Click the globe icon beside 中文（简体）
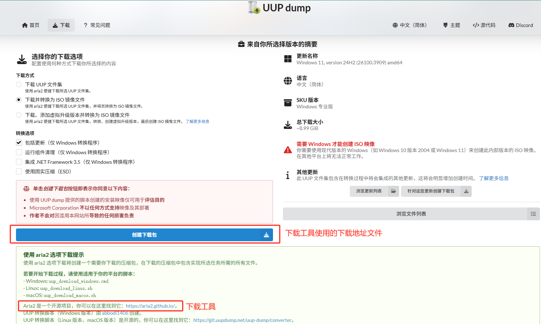The height and width of the screenshot is (324, 541). [395, 25]
